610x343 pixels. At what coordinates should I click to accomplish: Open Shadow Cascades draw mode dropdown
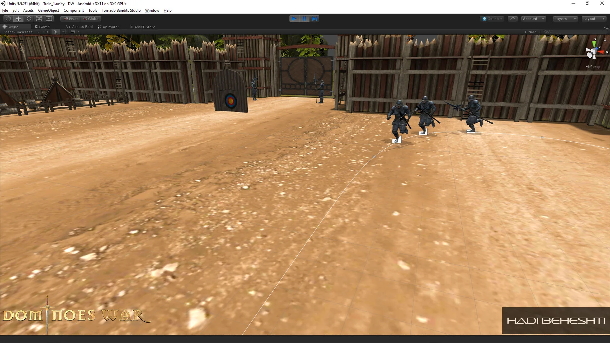(21, 32)
